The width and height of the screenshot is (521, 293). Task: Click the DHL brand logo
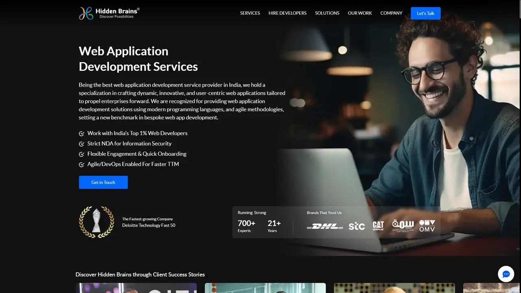pyautogui.click(x=325, y=226)
